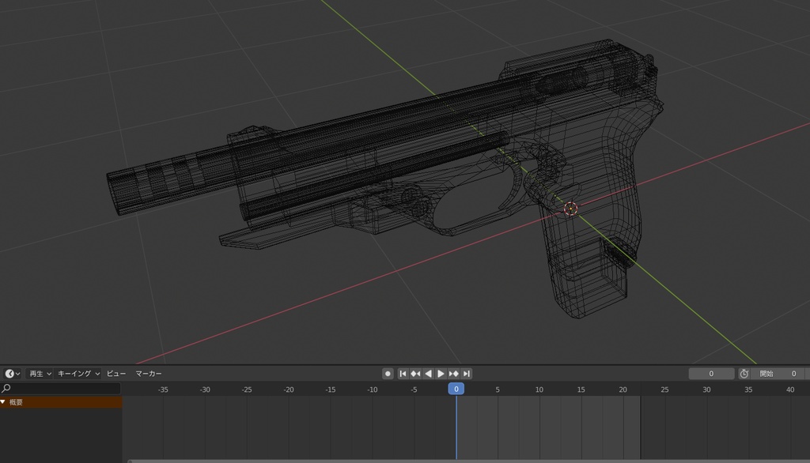
Task: Play the animation in reverse
Action: click(429, 374)
